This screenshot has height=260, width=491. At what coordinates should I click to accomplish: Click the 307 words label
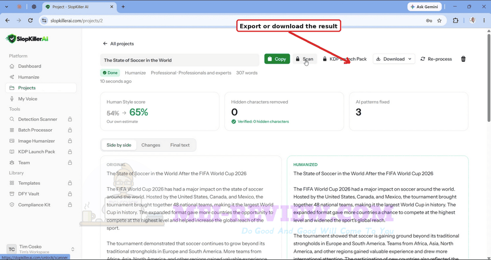point(247,73)
